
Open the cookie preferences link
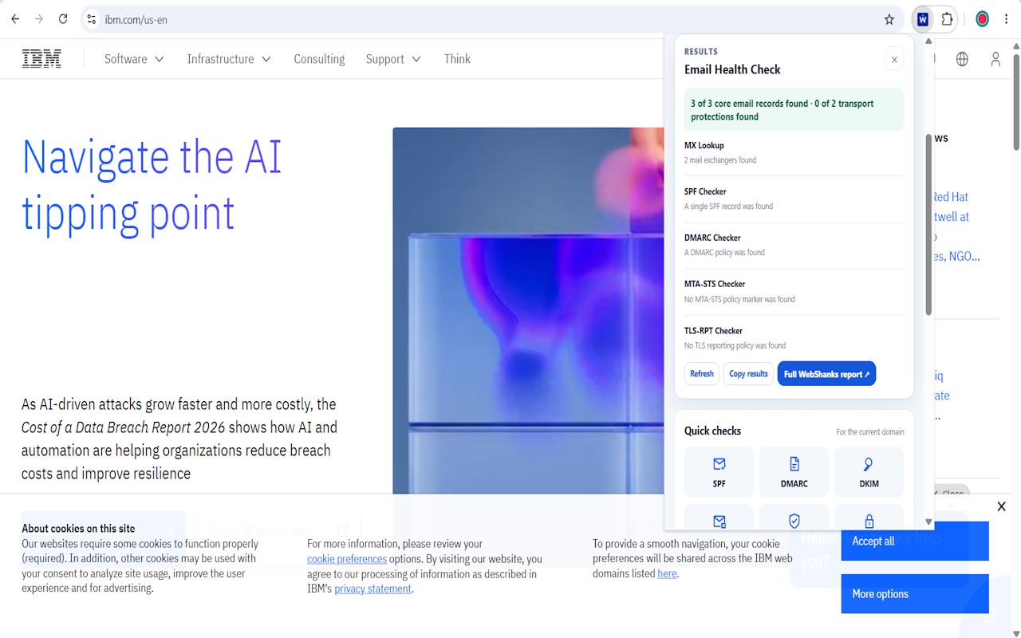(347, 559)
